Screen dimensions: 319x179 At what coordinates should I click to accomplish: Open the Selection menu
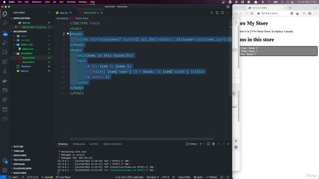36,2
